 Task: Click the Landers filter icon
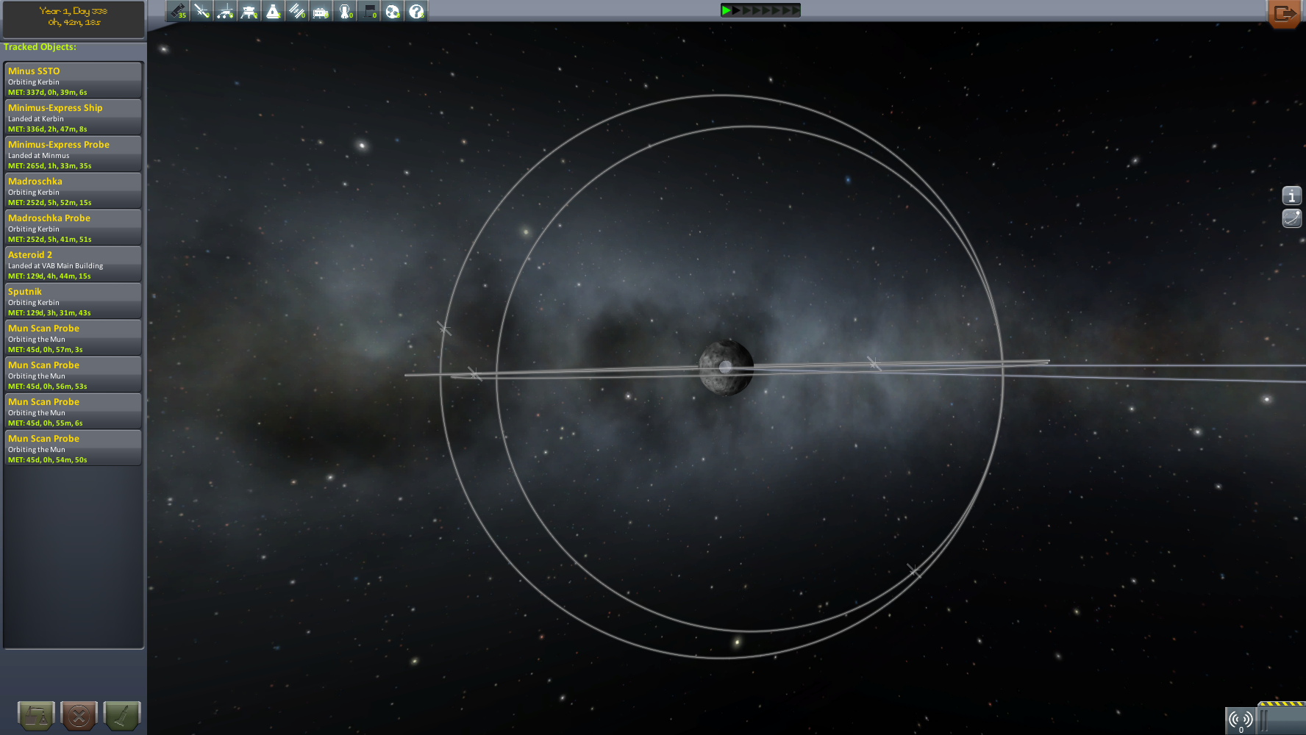click(x=249, y=11)
